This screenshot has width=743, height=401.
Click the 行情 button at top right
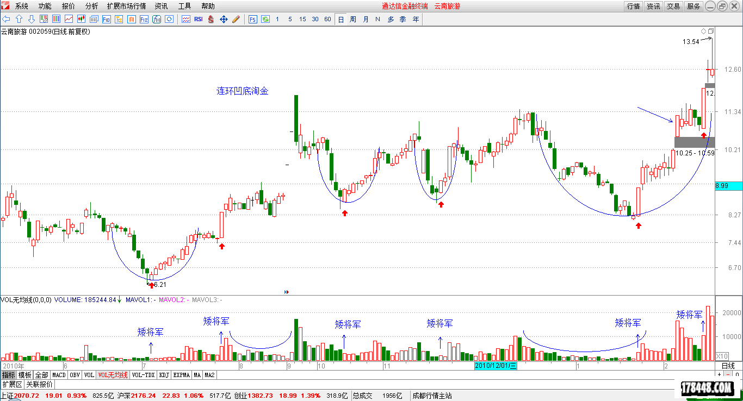tap(633, 6)
